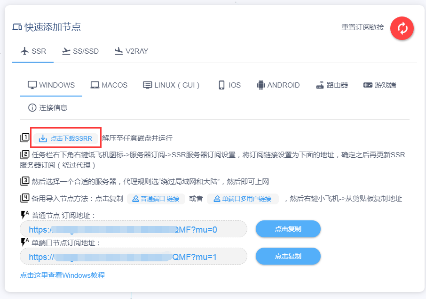This screenshot has width=426, height=299.
Task: Copy the 单端口多用户链接 link
Action: (243, 199)
